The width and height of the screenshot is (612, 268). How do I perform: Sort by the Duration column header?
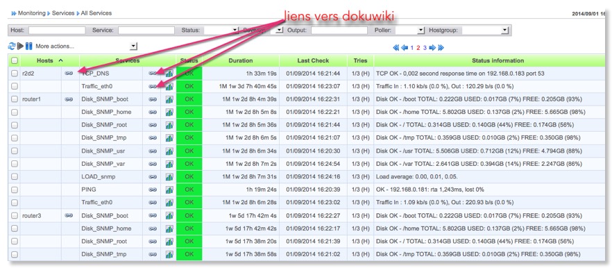tap(240, 60)
